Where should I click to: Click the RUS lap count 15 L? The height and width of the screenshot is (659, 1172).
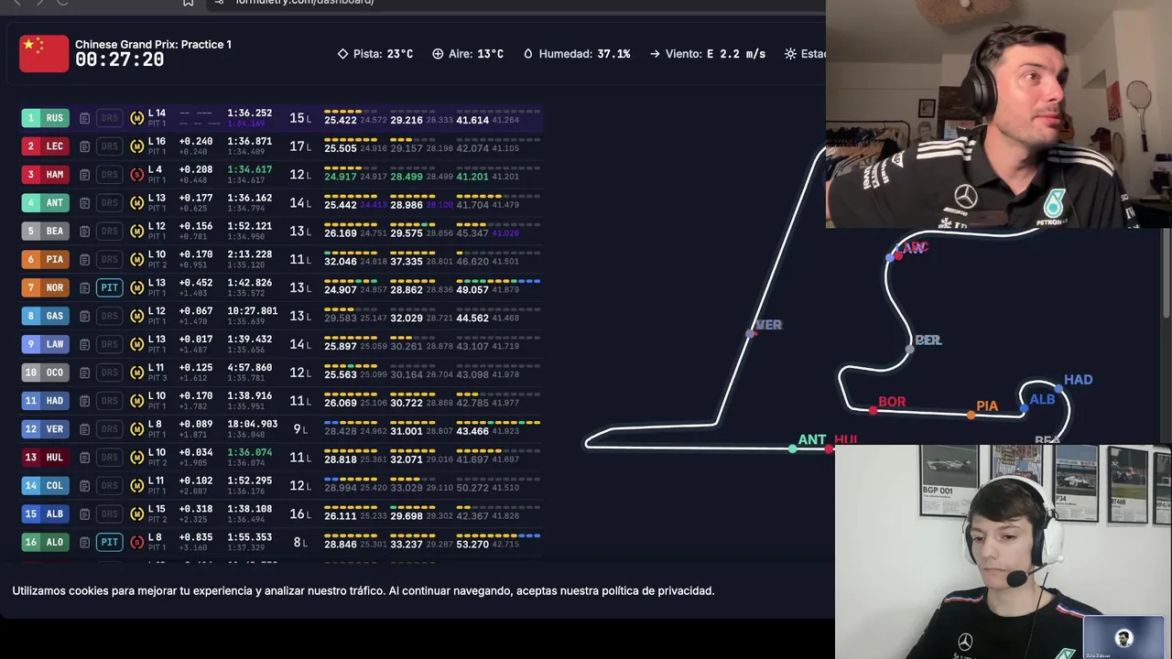tap(300, 118)
